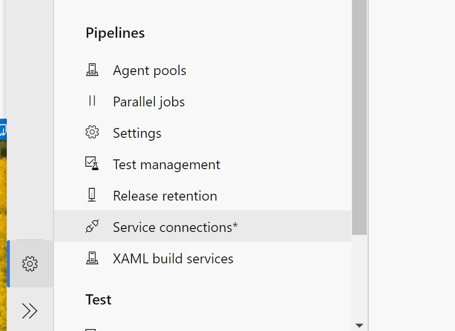Open Pipelines Settings entry
455x331 pixels.
click(x=137, y=133)
